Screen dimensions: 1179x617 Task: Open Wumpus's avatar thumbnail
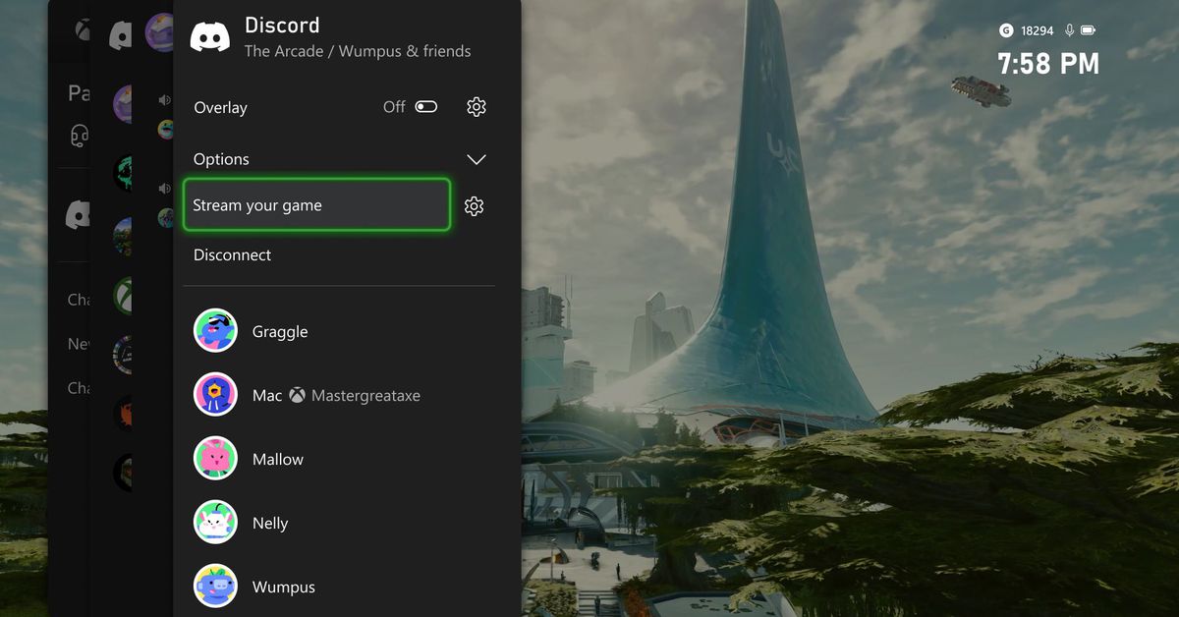(x=215, y=586)
